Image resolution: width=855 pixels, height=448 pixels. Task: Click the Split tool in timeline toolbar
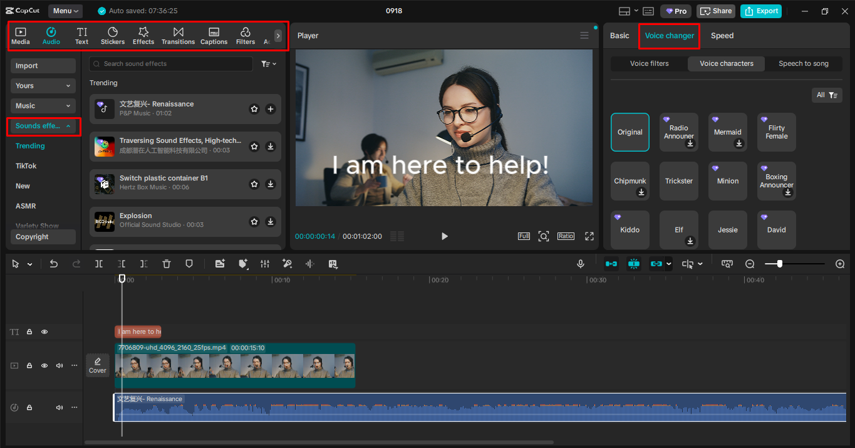99,264
